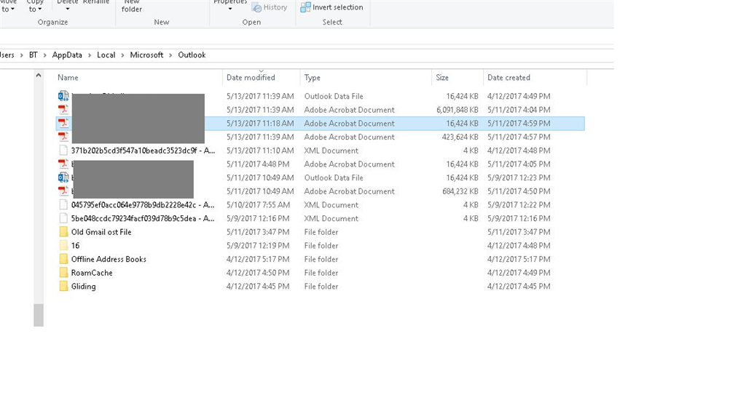Click the scrollbar up arrow in the file list

click(x=39, y=75)
